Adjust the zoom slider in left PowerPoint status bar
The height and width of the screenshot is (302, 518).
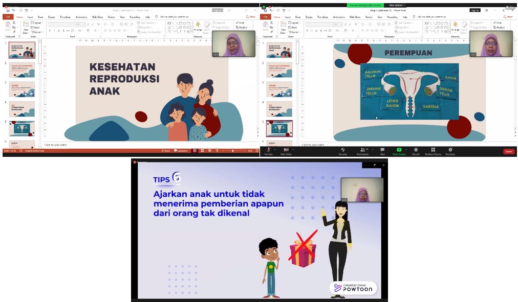coord(233,151)
